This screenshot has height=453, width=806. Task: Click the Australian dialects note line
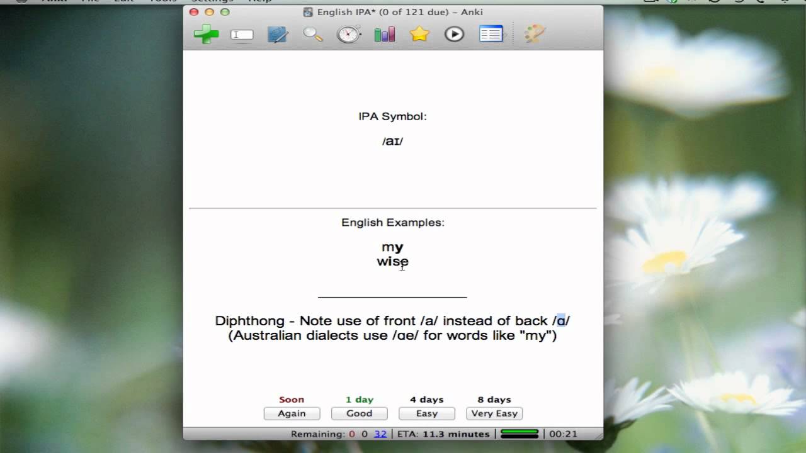click(x=392, y=335)
